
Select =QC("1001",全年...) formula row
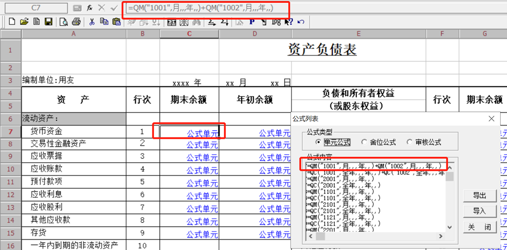click(376, 172)
